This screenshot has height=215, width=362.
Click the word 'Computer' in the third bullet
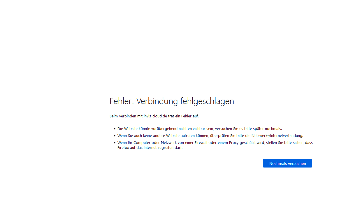pyautogui.click(x=142, y=143)
